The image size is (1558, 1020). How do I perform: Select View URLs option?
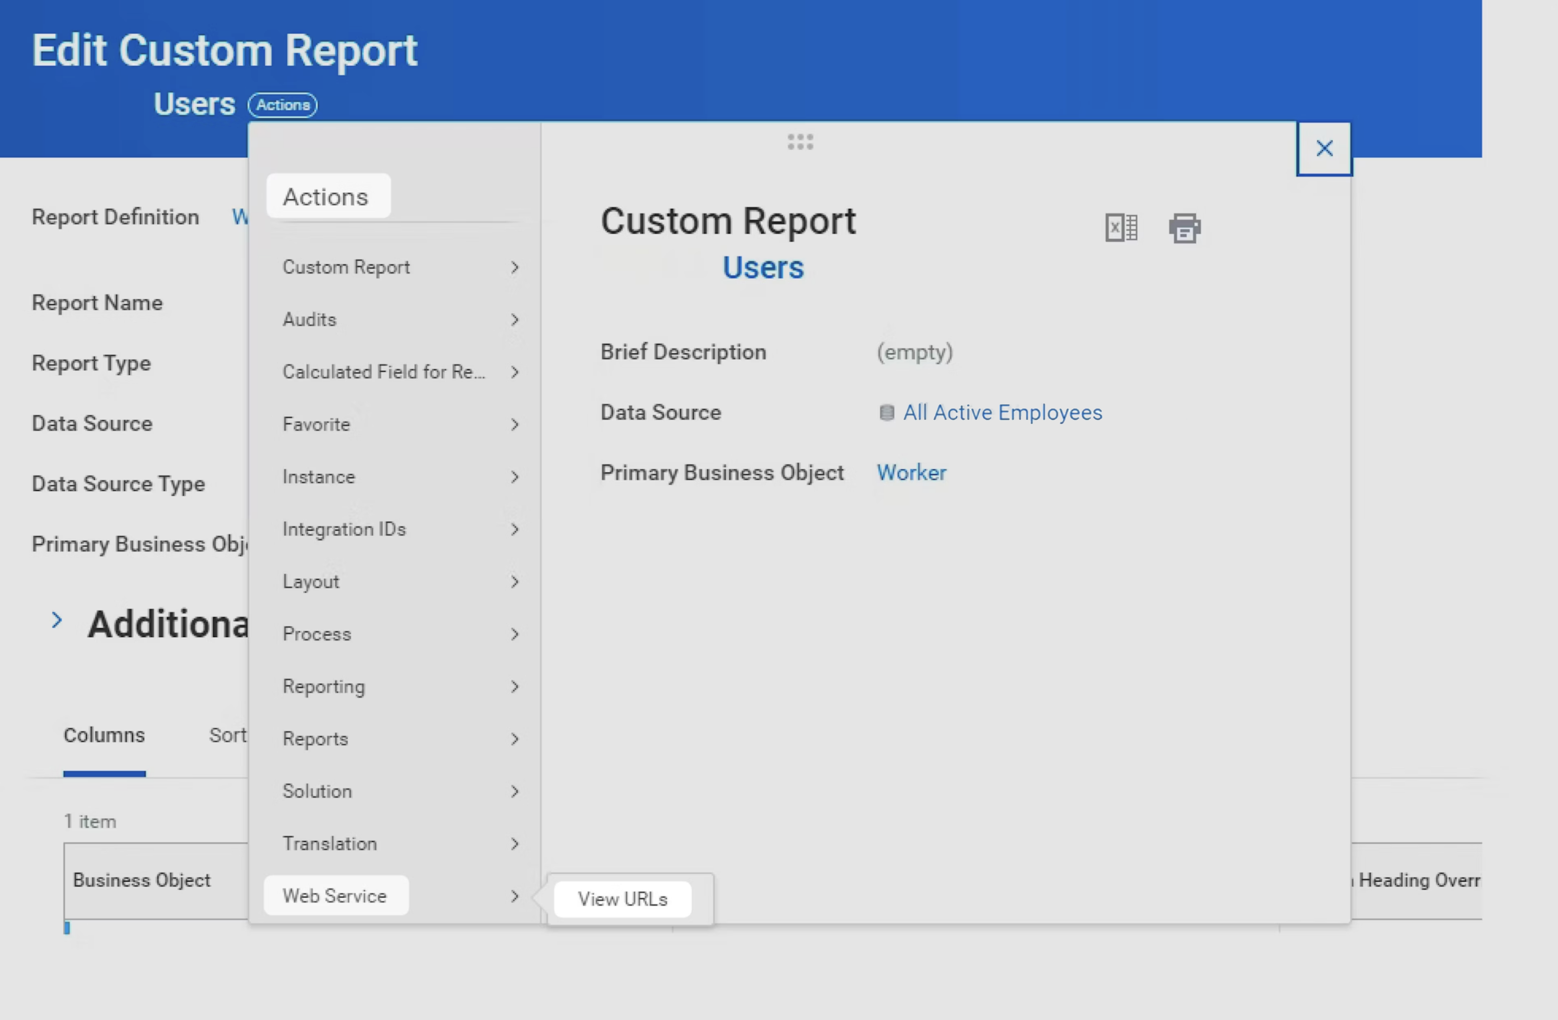coord(623,899)
